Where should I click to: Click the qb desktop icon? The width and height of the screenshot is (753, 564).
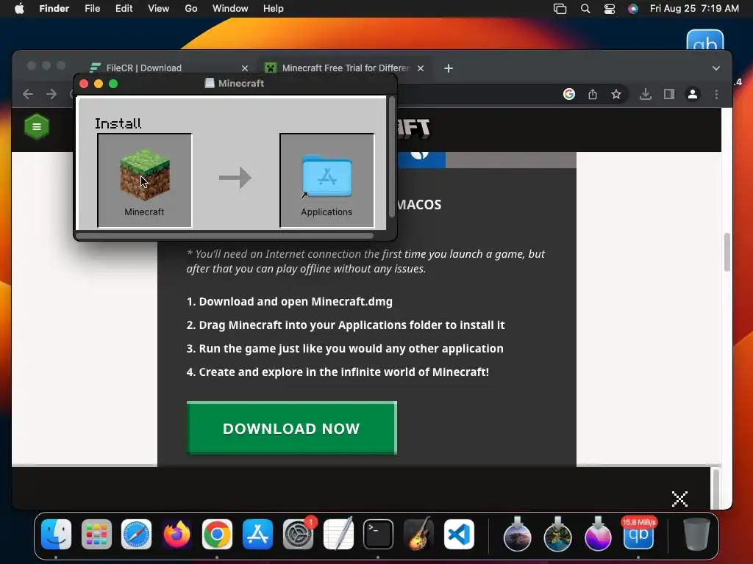click(705, 40)
